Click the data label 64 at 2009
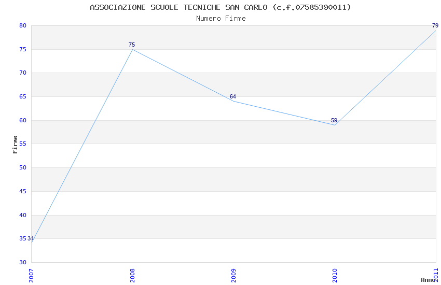Screen dimensions: 441x285 [x=233, y=96]
